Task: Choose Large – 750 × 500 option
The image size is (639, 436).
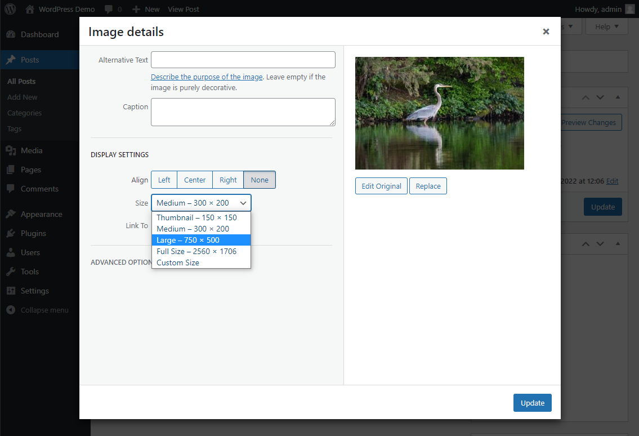Action: coord(201,240)
